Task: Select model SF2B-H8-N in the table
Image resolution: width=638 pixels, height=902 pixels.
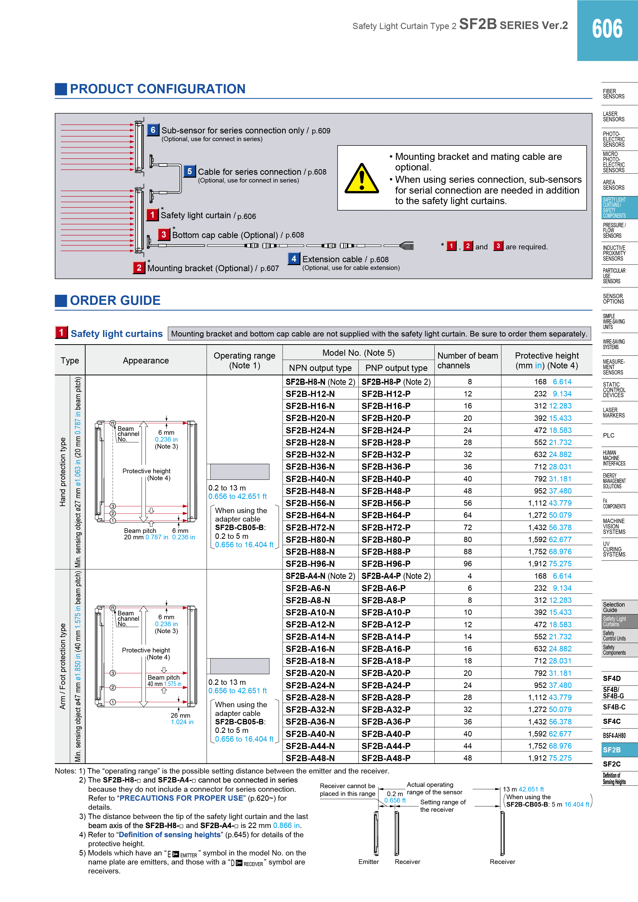Action: point(320,381)
